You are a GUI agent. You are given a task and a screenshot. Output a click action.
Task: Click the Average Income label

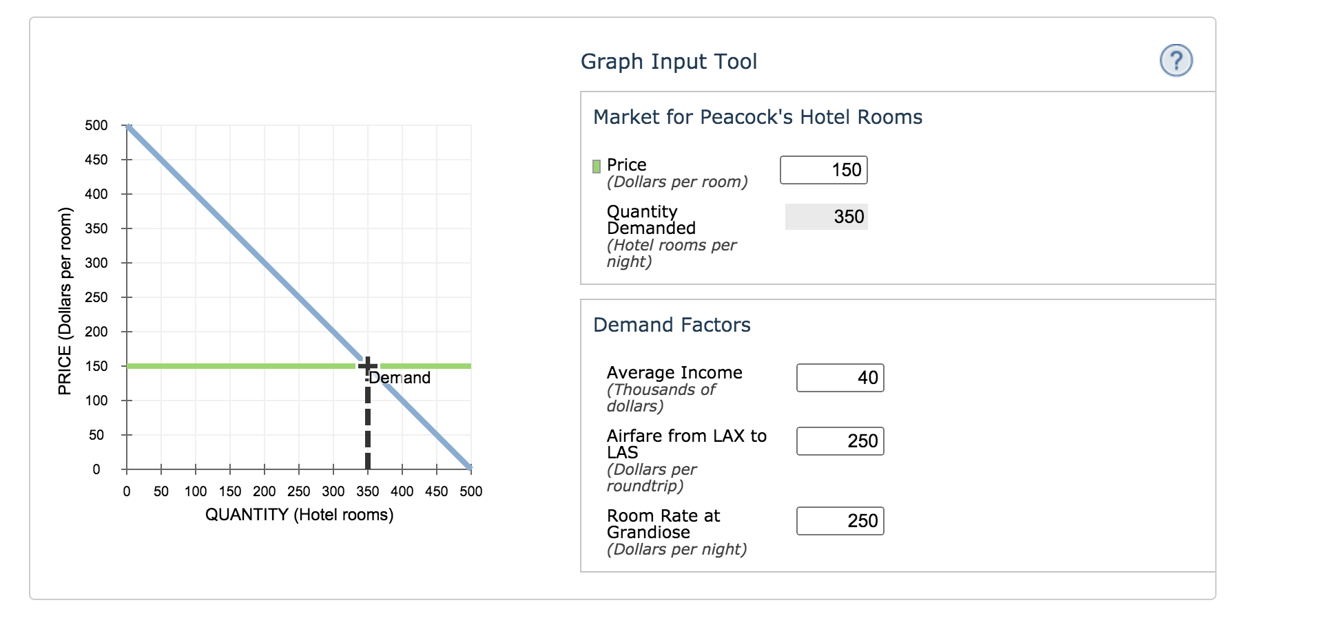pyautogui.click(x=674, y=373)
